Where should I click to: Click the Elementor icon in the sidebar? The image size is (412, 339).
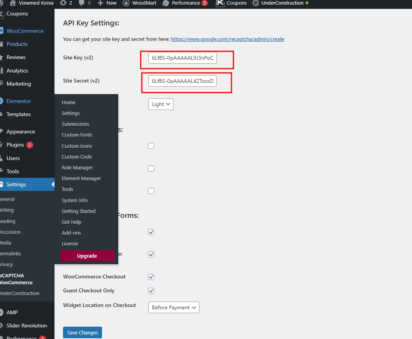pyautogui.click(x=1, y=101)
